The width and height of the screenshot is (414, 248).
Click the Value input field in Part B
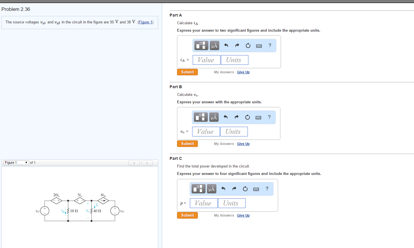206,131
